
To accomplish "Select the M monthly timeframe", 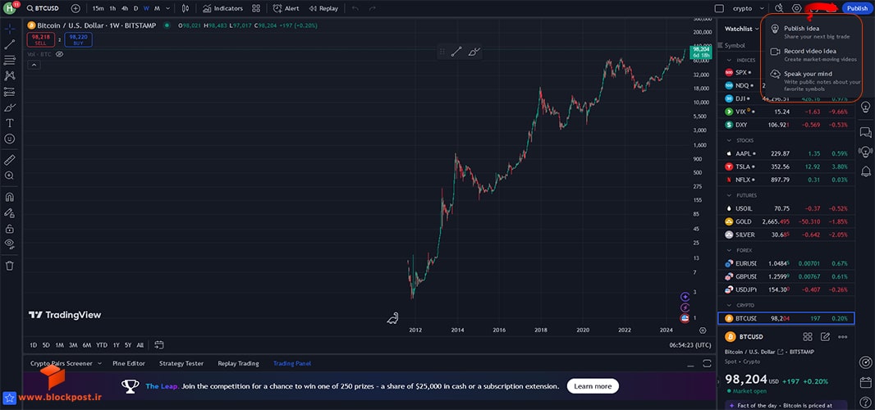I will click(157, 8).
